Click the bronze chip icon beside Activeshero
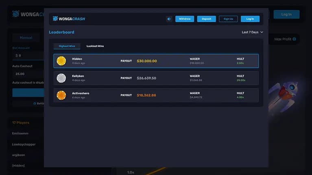 tap(61, 95)
